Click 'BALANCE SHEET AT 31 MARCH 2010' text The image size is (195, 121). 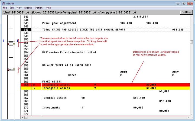(x=67, y=65)
